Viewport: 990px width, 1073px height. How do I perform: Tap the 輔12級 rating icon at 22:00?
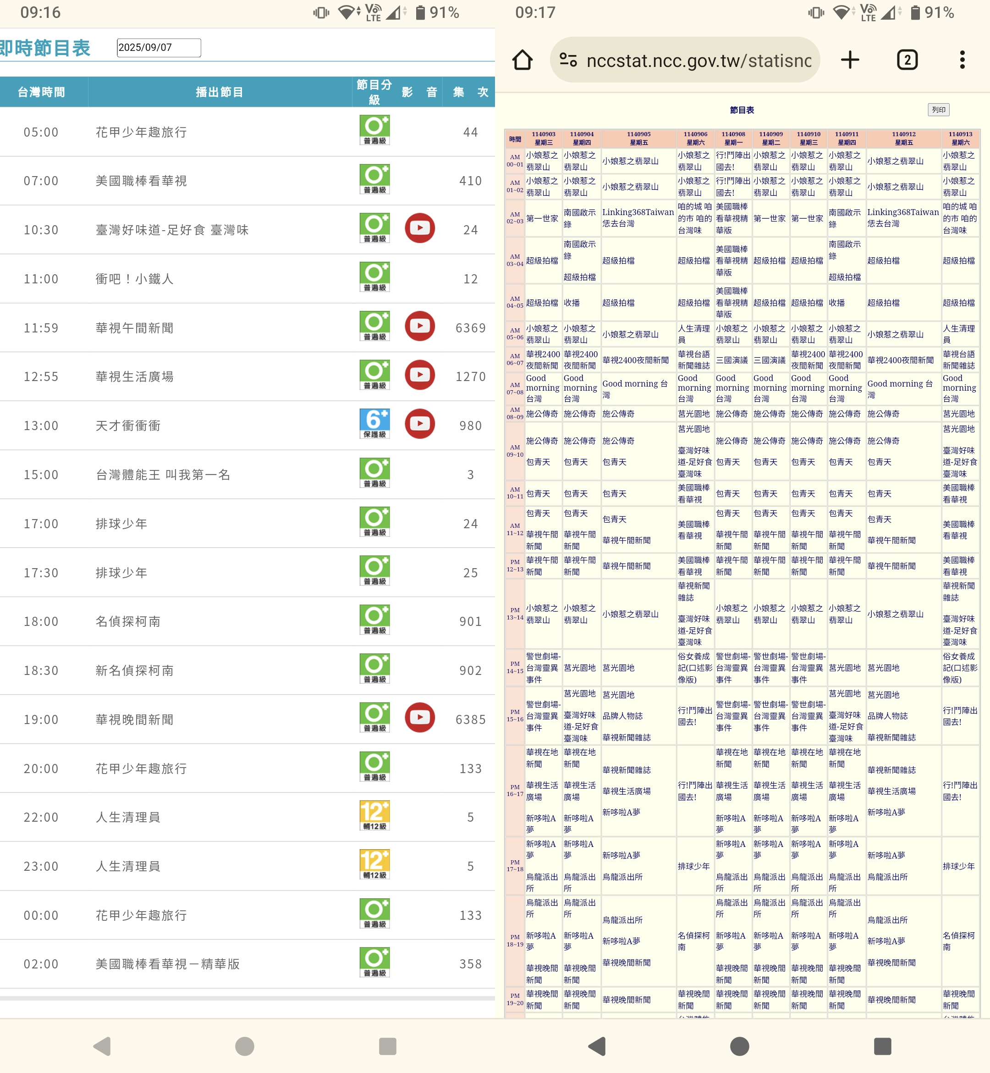click(x=374, y=816)
